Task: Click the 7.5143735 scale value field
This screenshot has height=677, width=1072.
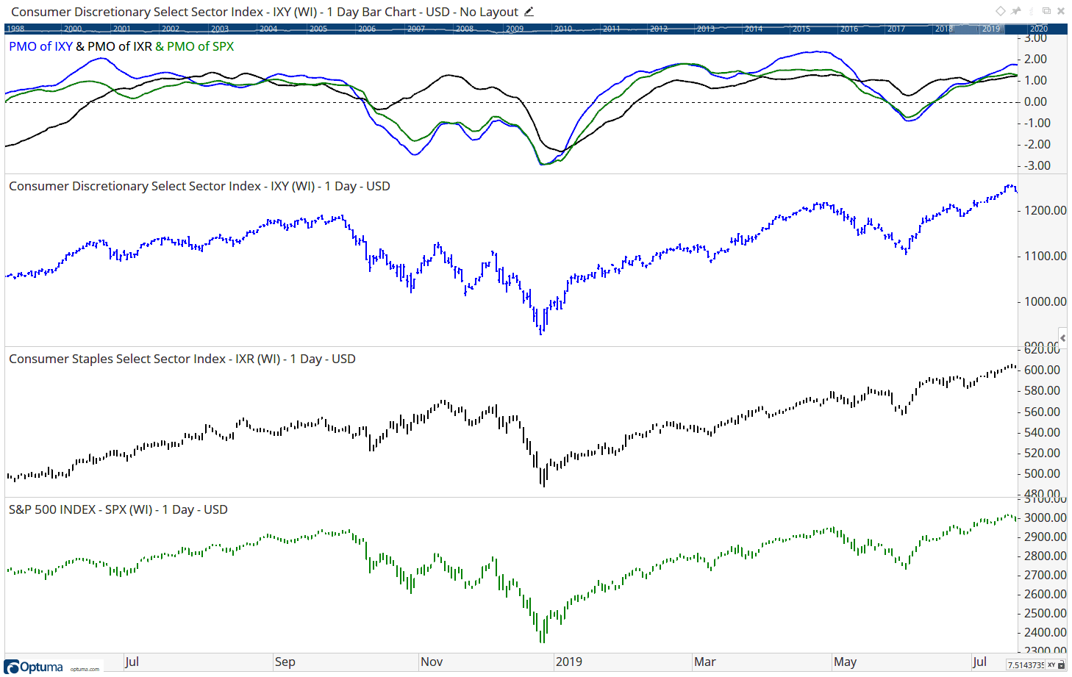Action: (1026, 665)
